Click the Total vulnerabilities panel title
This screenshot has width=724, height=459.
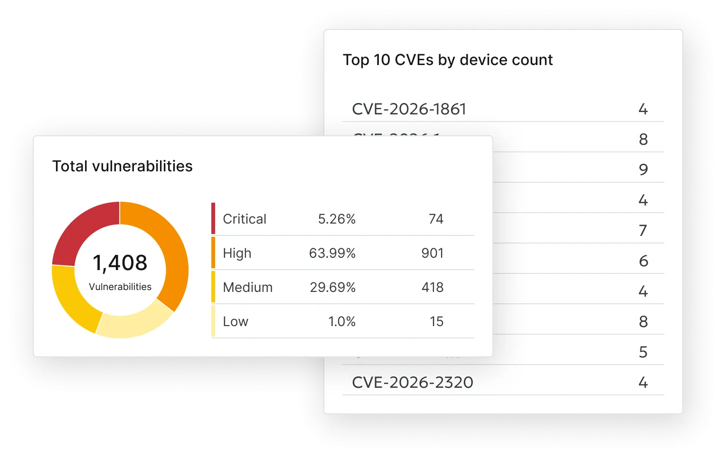[122, 166]
